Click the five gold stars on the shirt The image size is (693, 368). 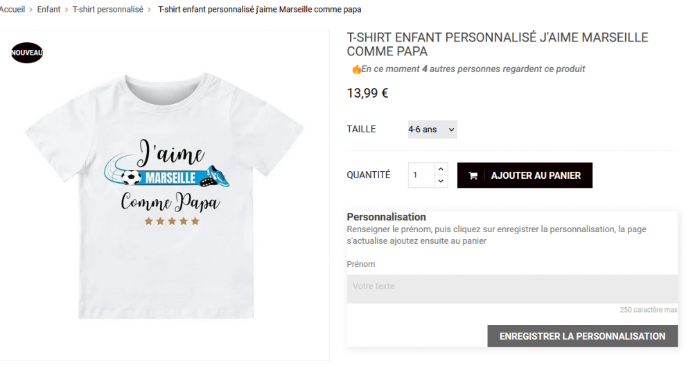[x=172, y=221]
